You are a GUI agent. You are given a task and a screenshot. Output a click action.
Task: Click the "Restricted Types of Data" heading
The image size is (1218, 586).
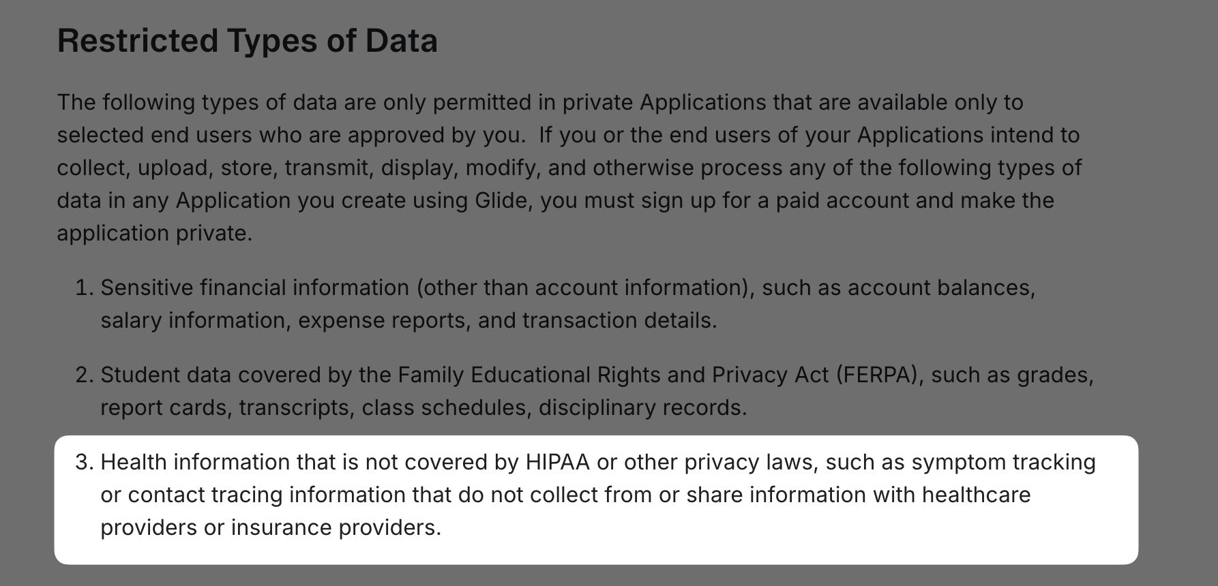click(248, 41)
